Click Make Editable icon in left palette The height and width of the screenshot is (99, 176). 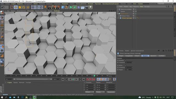click(2, 12)
